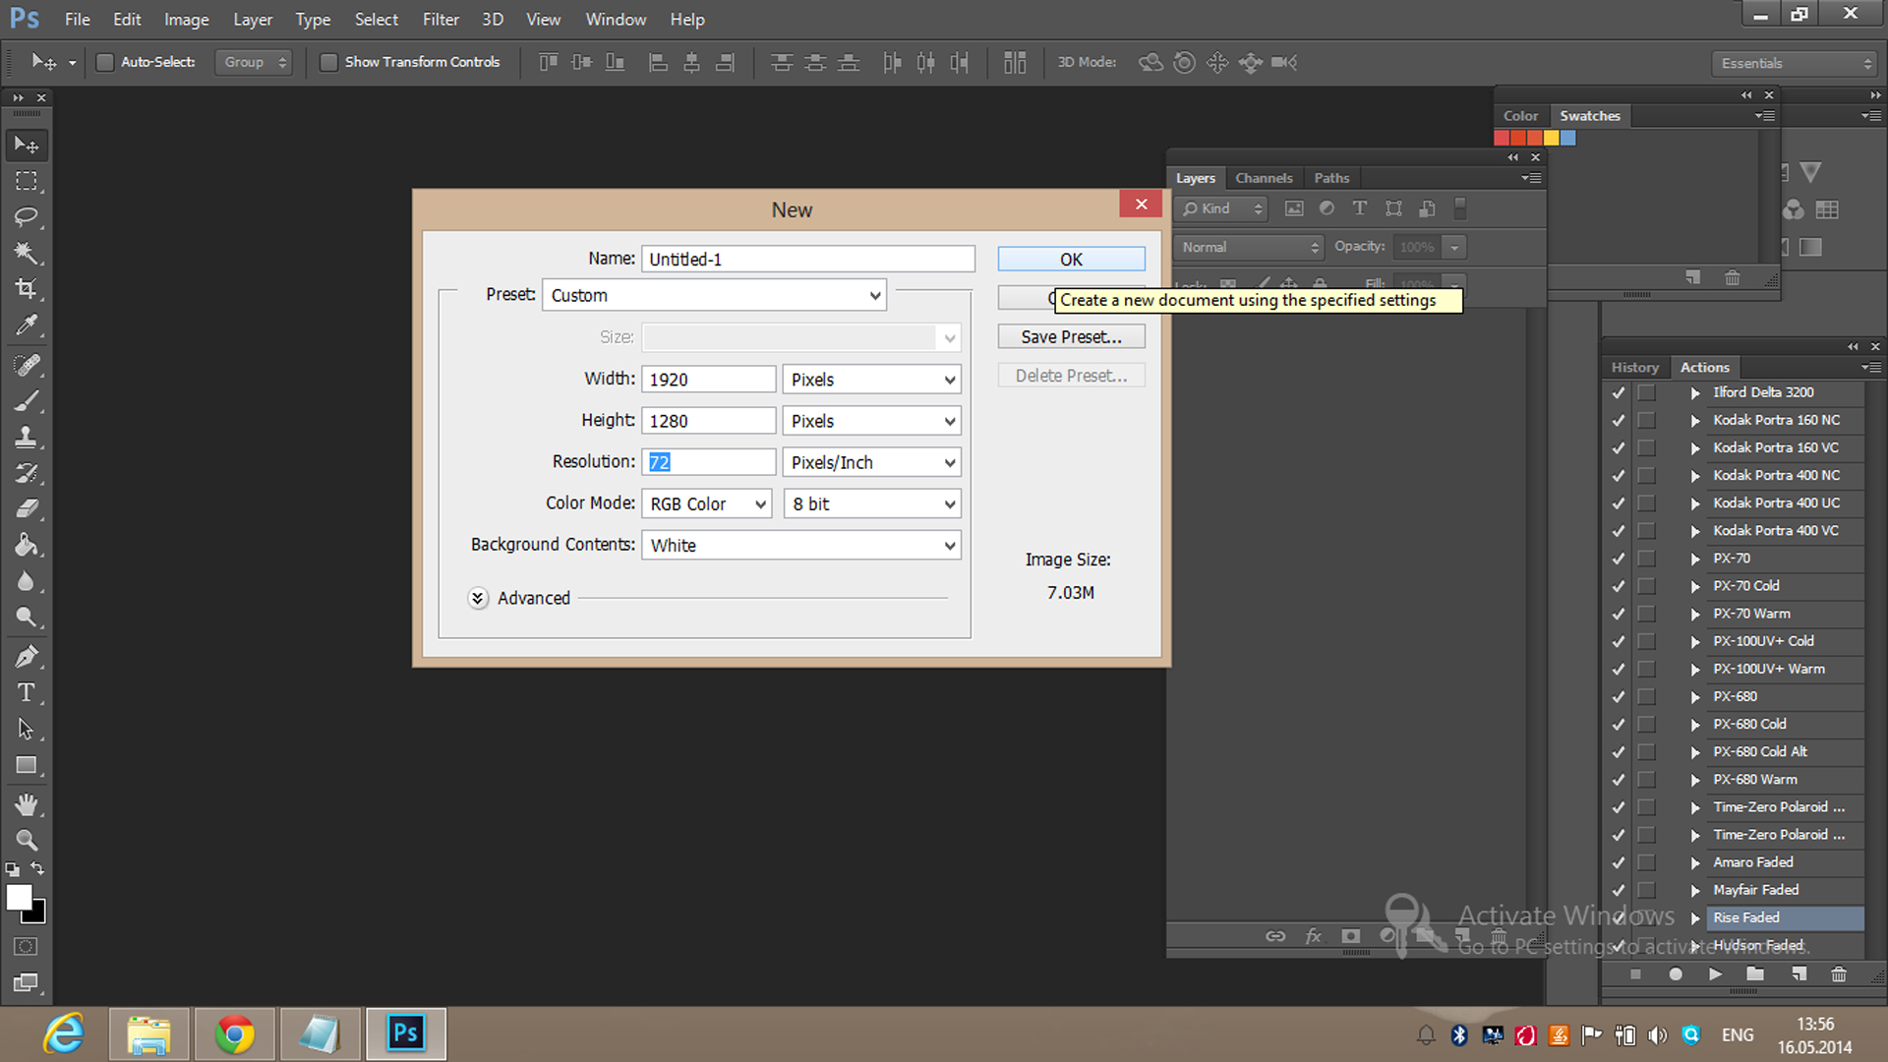1888x1062 pixels.
Task: Select the Hand tool
Action: tap(27, 804)
